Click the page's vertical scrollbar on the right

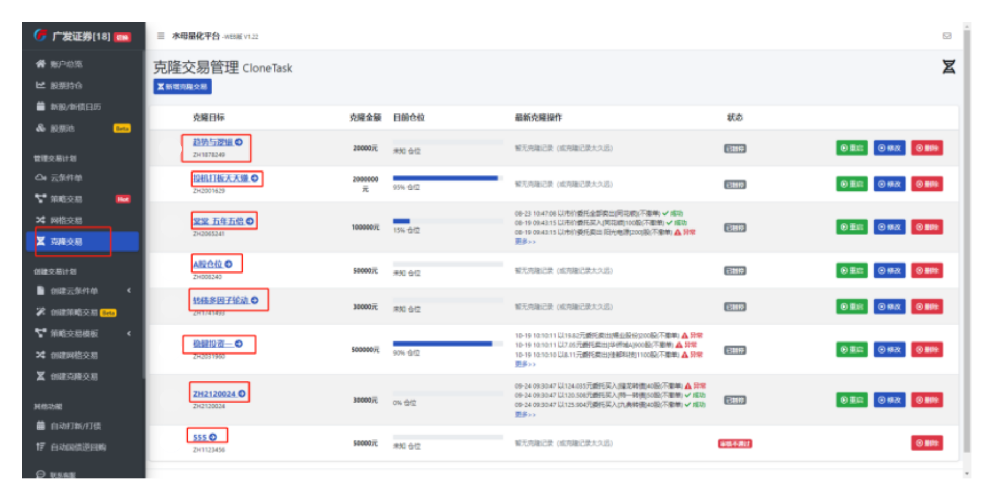pos(966,235)
